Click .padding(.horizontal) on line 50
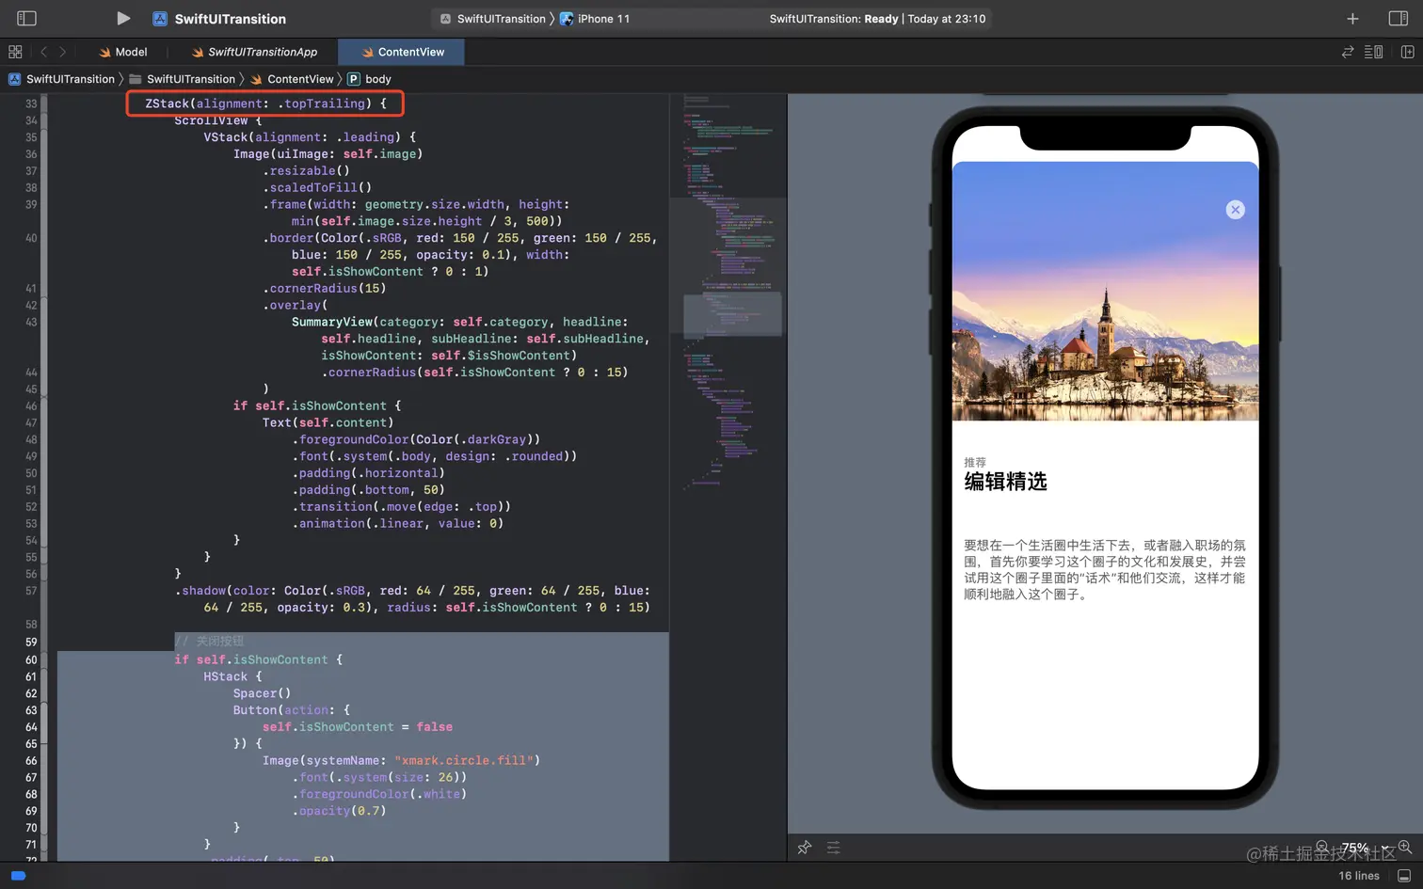Screen dimensions: 1423x889 pos(368,473)
